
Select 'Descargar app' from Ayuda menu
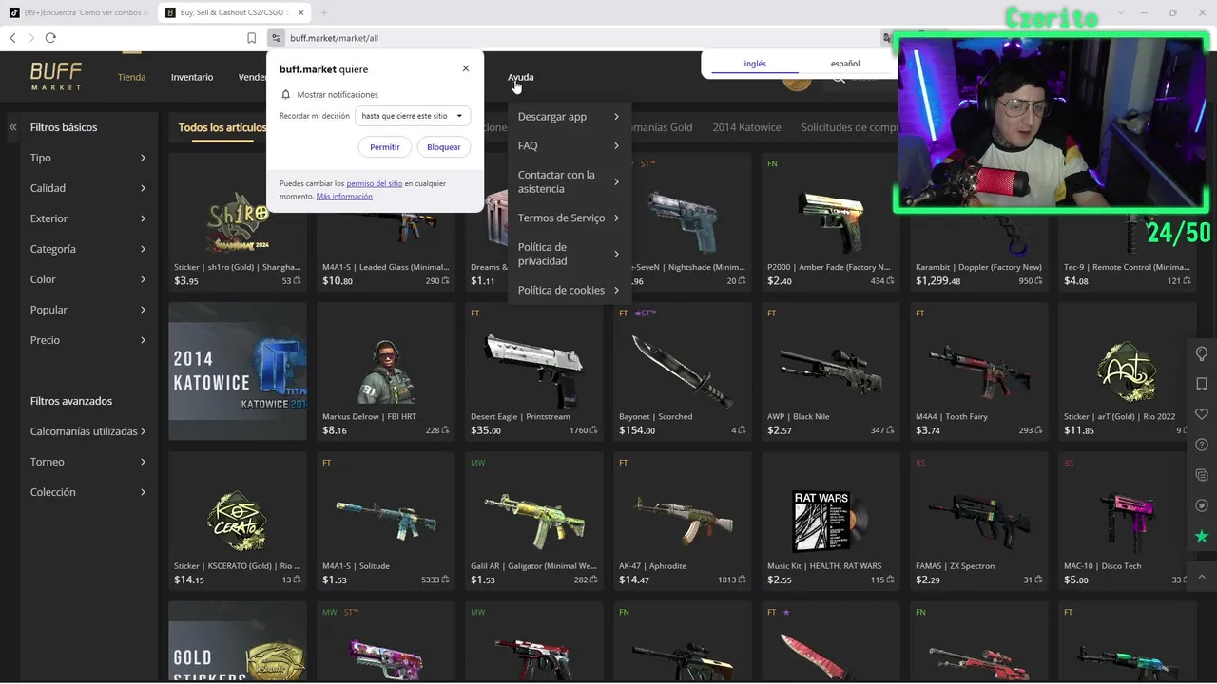point(568,117)
